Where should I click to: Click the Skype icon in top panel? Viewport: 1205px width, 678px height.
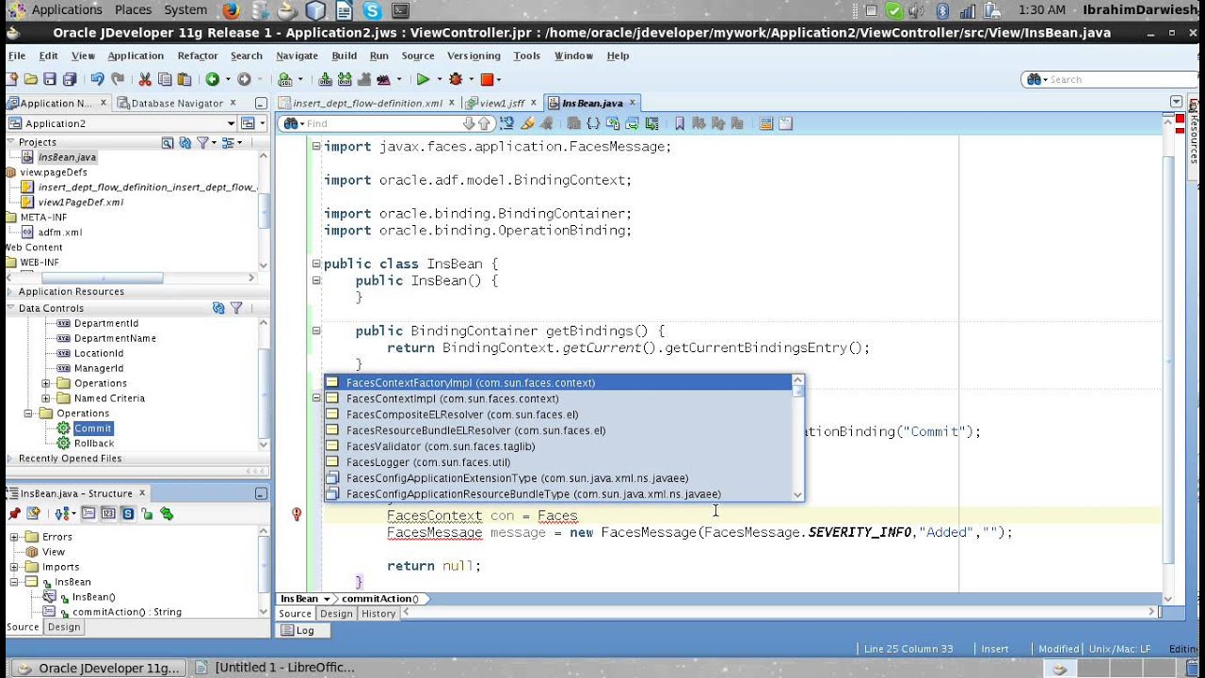click(x=373, y=10)
